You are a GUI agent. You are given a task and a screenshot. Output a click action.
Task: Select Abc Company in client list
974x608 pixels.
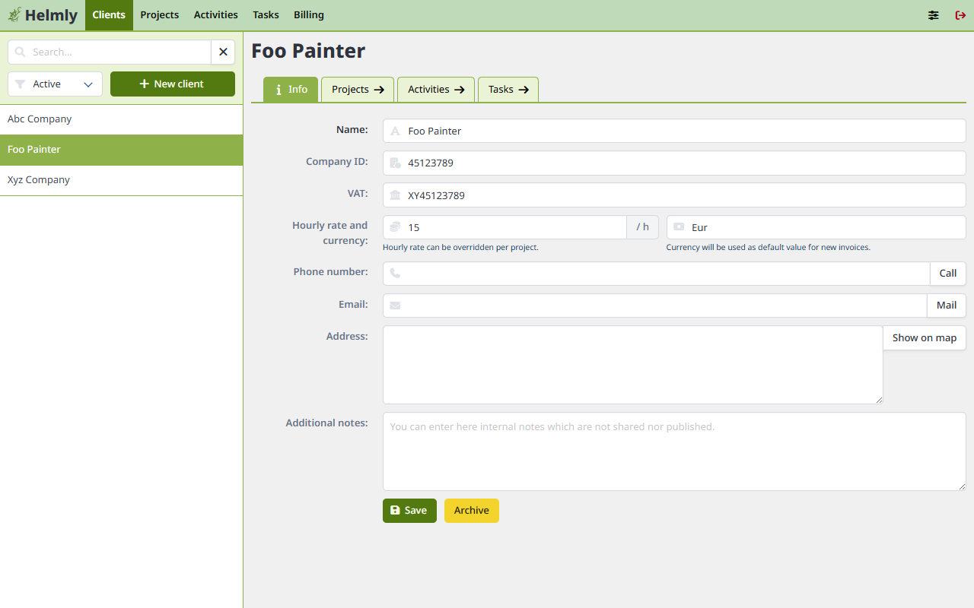tap(121, 119)
